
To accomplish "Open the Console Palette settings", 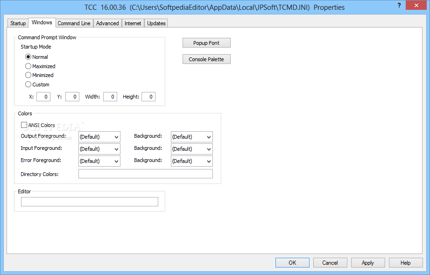I will (206, 59).
